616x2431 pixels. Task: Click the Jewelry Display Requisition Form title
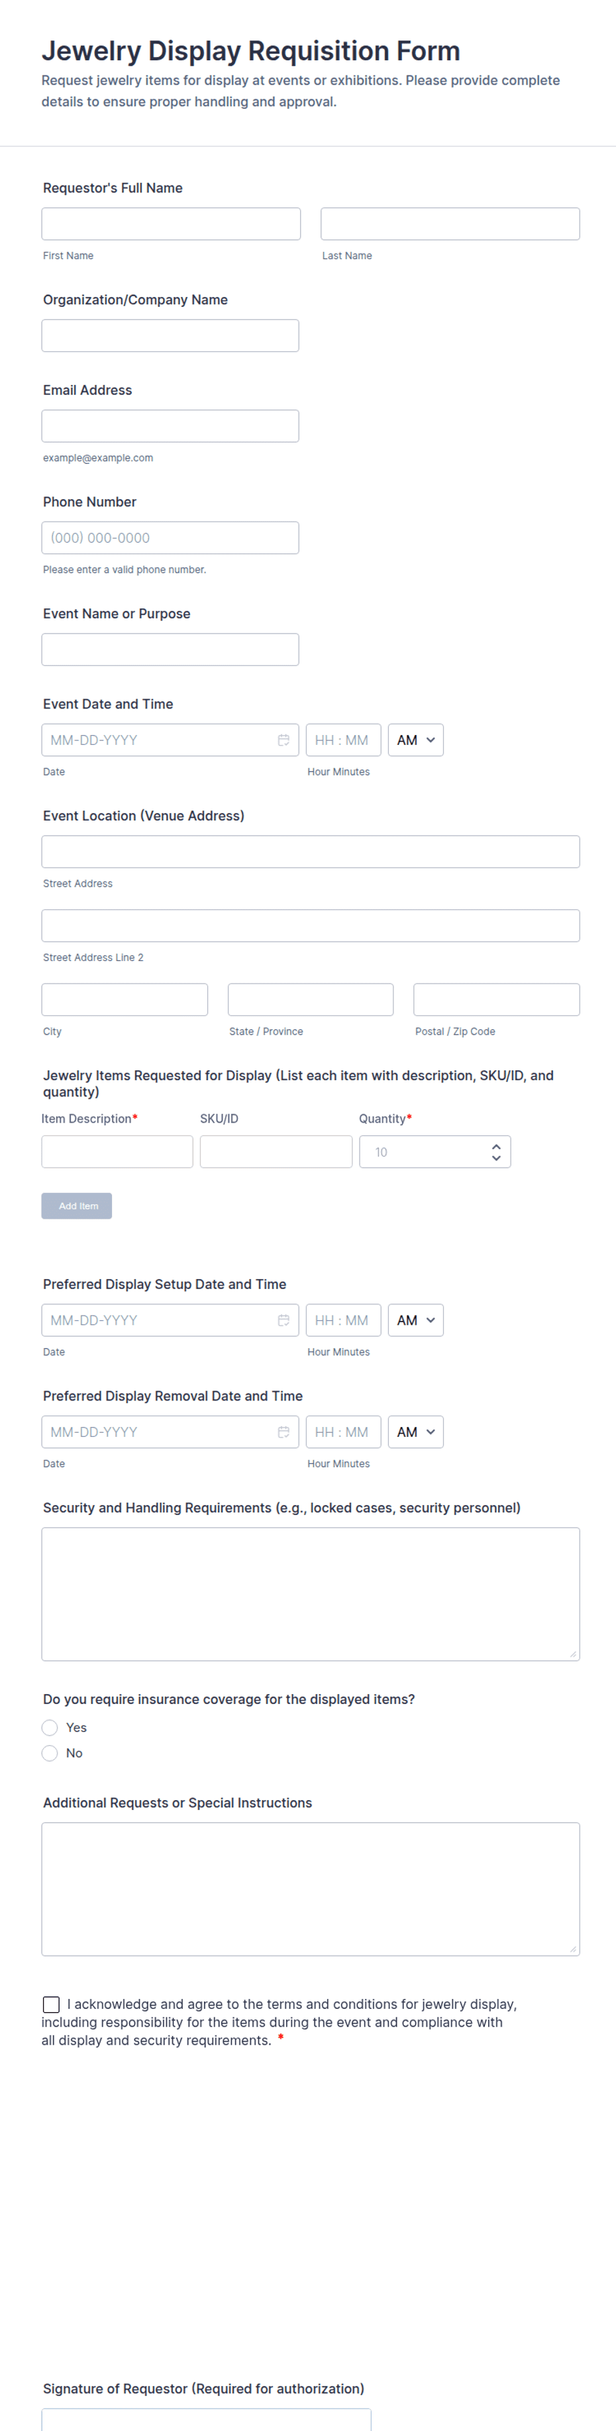pyautogui.click(x=251, y=51)
